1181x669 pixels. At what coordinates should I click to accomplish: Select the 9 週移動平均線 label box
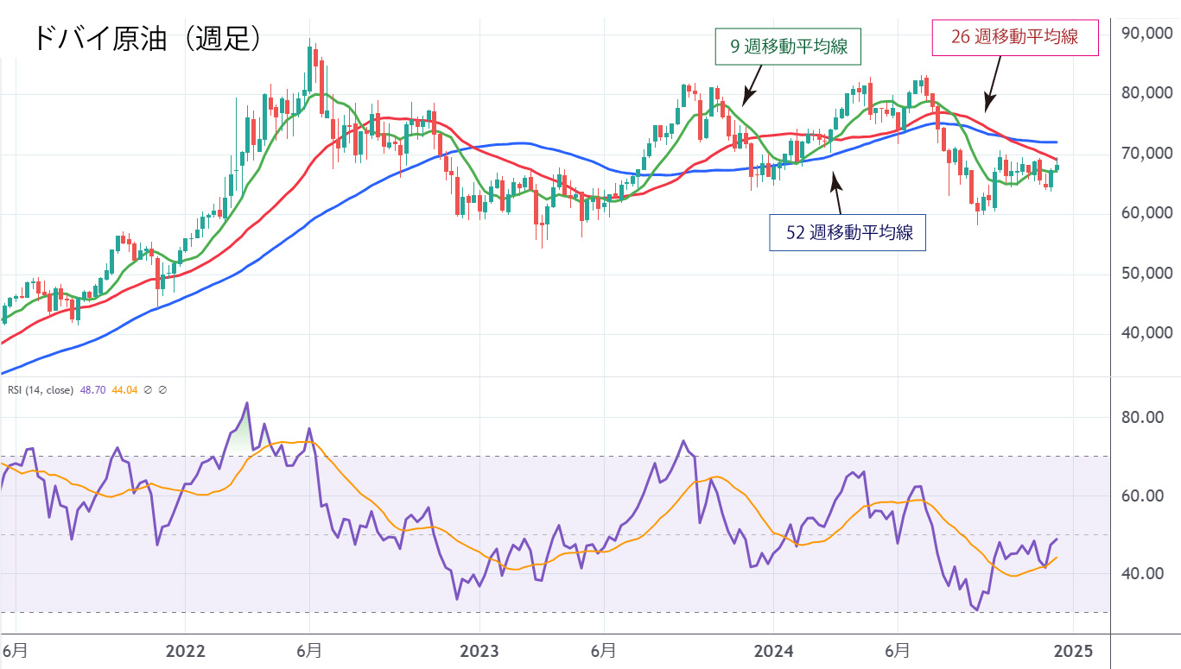(x=789, y=47)
